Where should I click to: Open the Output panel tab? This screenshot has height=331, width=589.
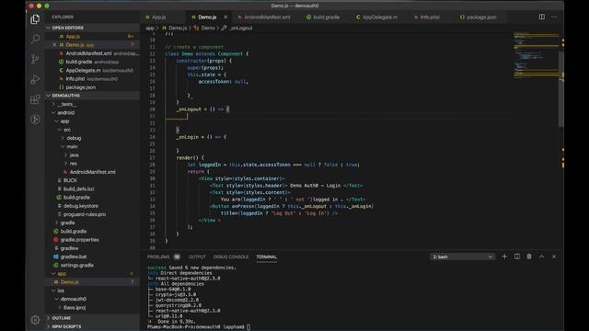point(197,257)
